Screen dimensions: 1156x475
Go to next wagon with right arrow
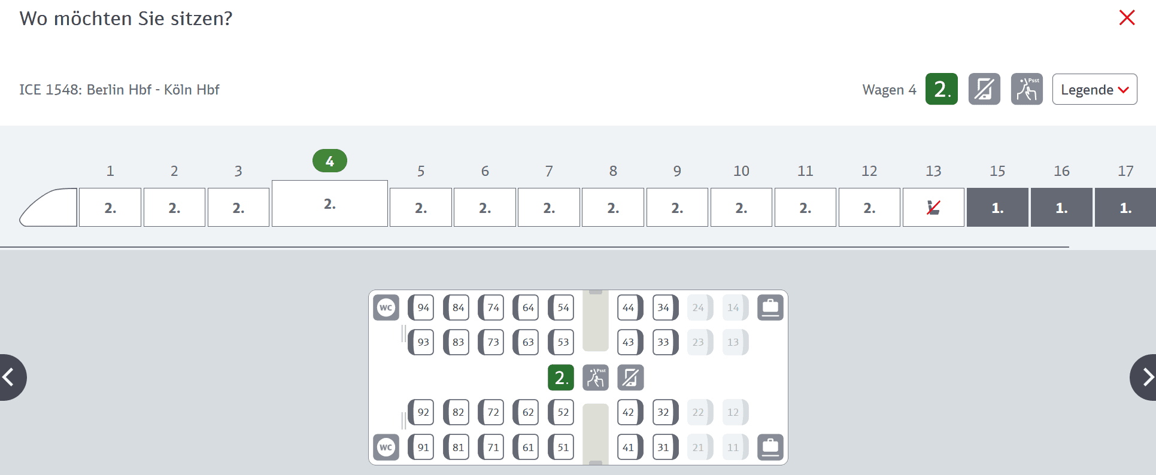pyautogui.click(x=1145, y=377)
